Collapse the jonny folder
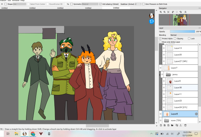 160,74
